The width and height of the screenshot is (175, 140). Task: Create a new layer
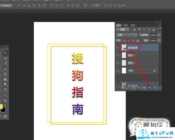pyautogui.click(x=150, y=88)
